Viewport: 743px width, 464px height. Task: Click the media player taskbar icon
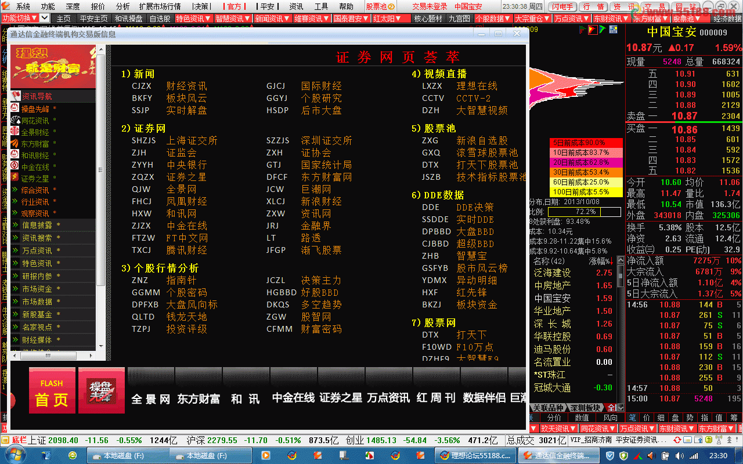coord(266,456)
